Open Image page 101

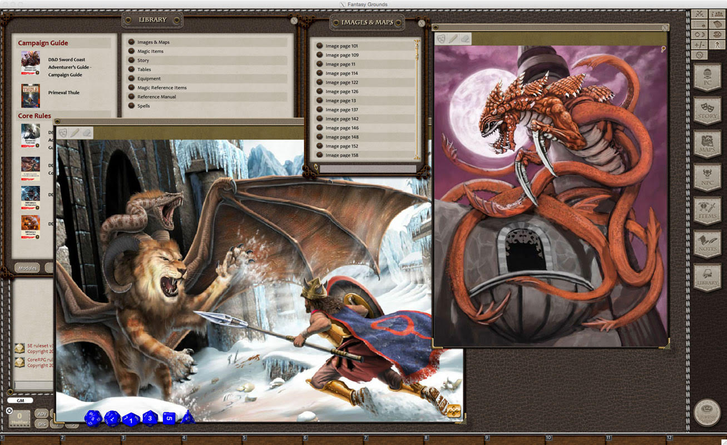tap(364, 46)
